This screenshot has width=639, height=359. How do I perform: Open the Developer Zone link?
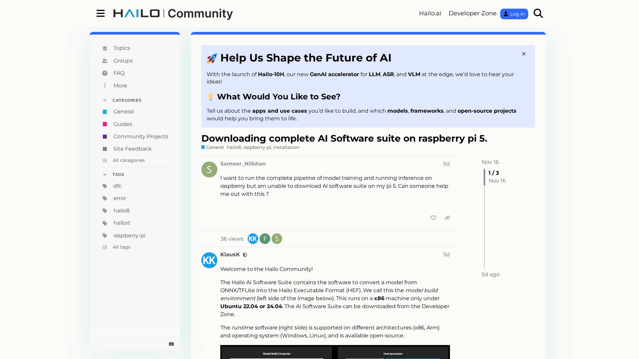point(472,13)
